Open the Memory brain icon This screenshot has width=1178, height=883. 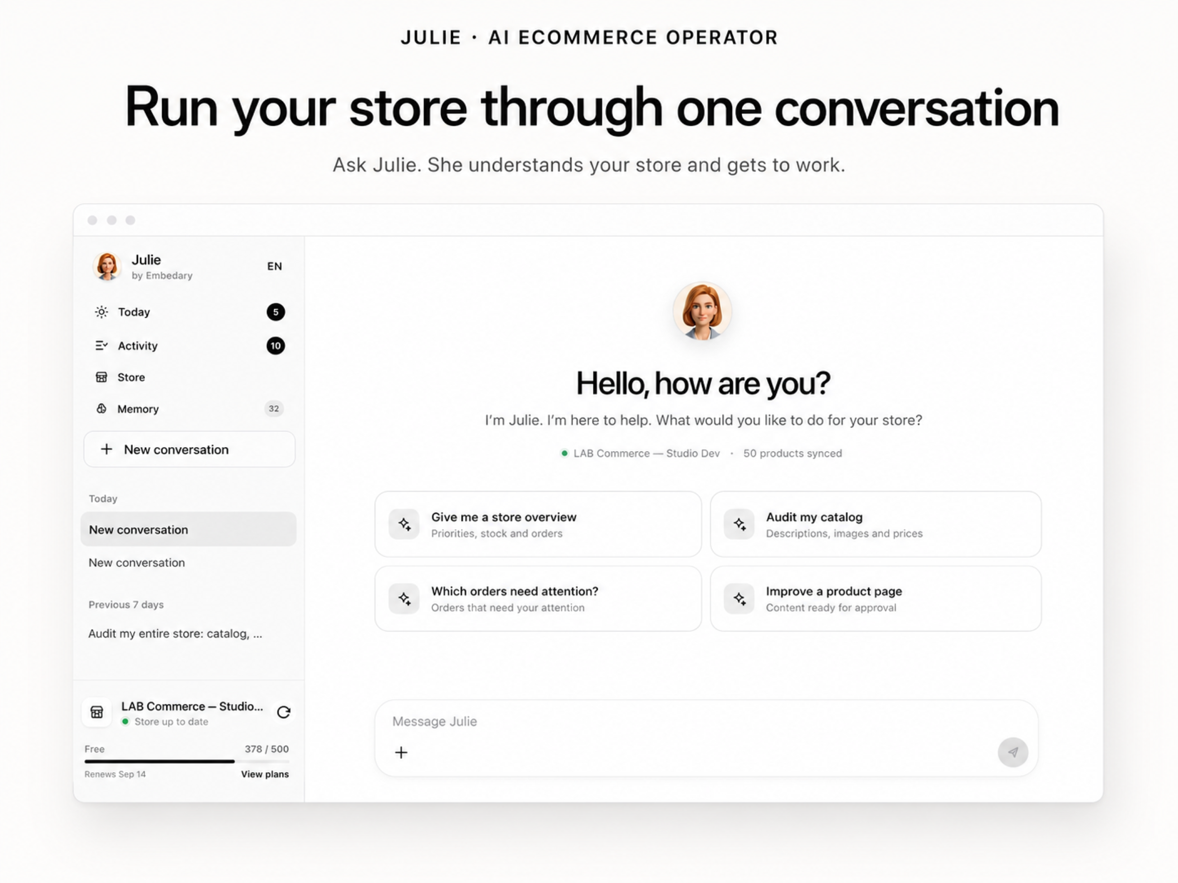pos(101,409)
